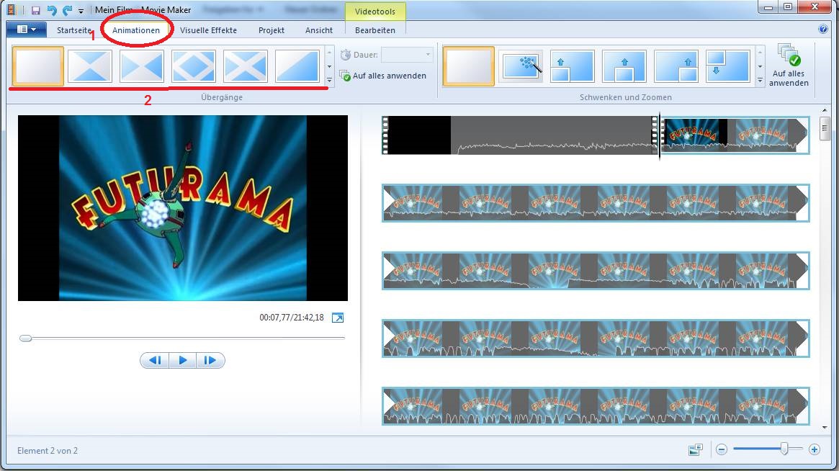This screenshot has height=471, width=839.
Task: Select the no transition option
Action: (x=38, y=66)
